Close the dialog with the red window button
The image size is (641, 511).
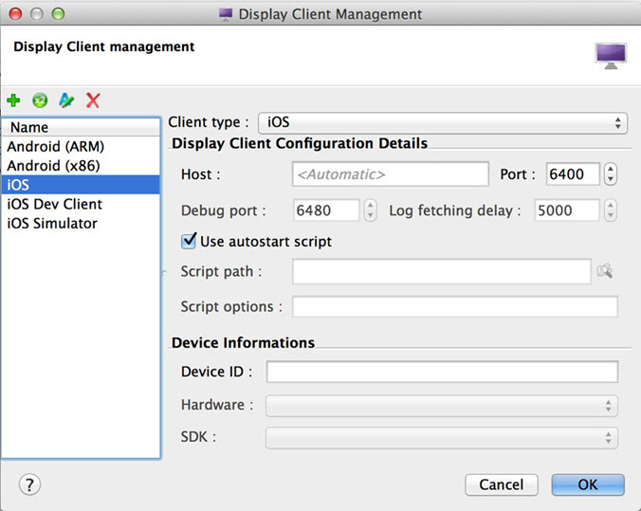click(x=15, y=14)
